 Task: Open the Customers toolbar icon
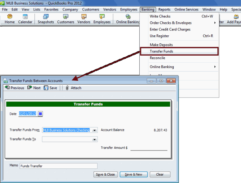coord(66,19)
